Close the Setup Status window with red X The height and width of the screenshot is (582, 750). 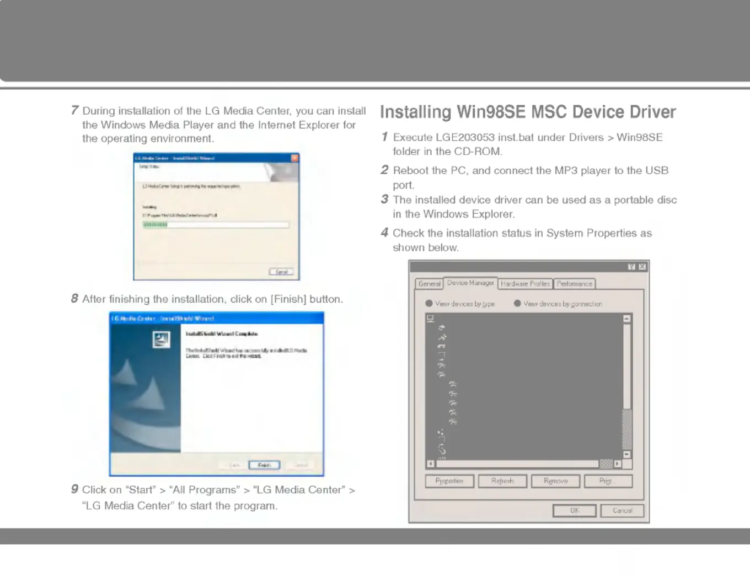[x=294, y=158]
